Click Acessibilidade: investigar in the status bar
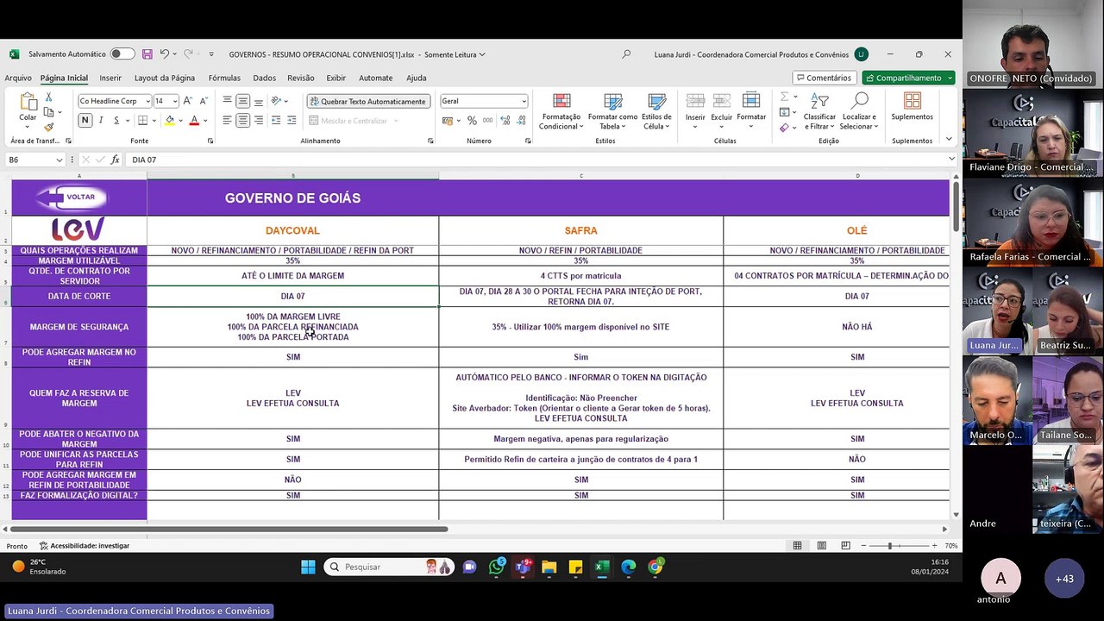Image resolution: width=1104 pixels, height=621 pixels. pos(85,546)
